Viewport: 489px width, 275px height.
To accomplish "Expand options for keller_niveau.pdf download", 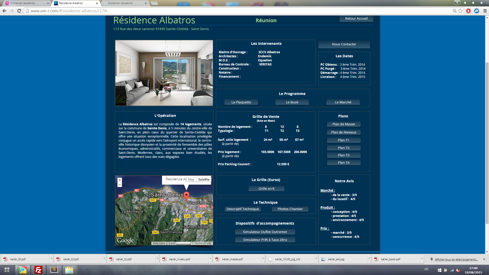I will 210,259.
